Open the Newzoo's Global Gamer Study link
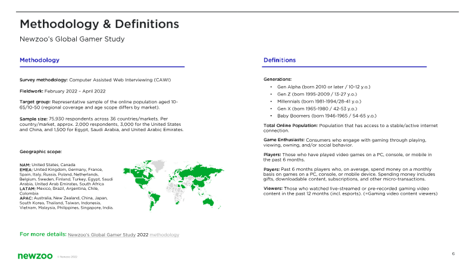This screenshot has width=476, height=267. [x=102, y=235]
